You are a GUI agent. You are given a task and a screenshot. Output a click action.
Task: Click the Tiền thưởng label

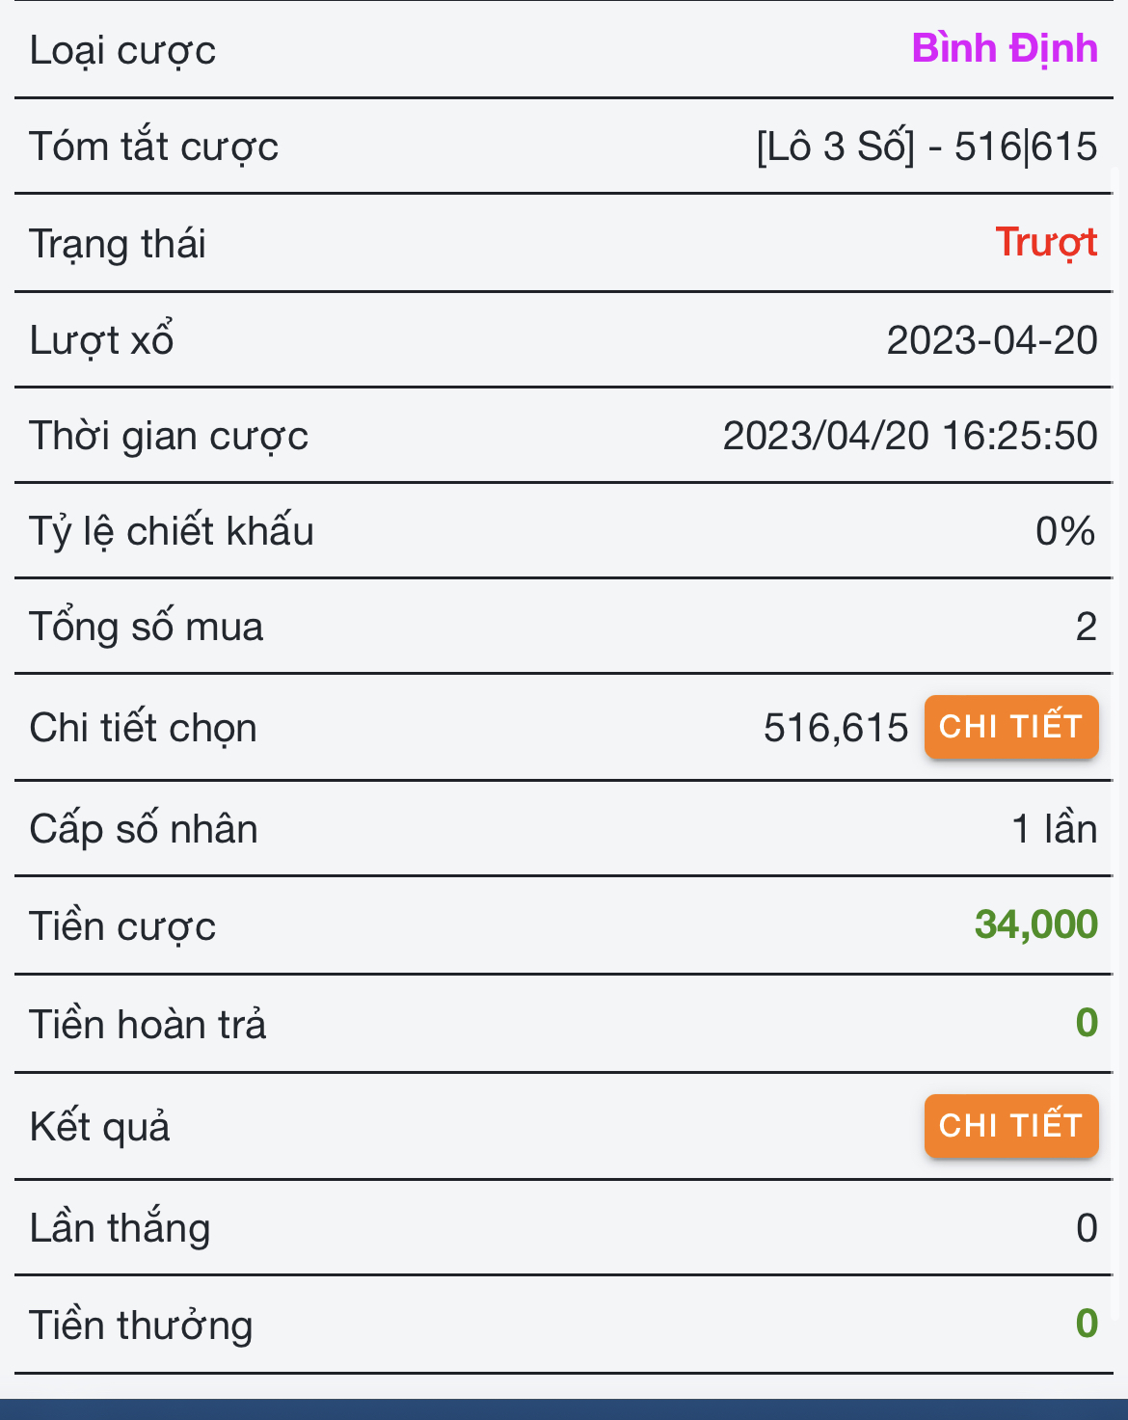(141, 1326)
